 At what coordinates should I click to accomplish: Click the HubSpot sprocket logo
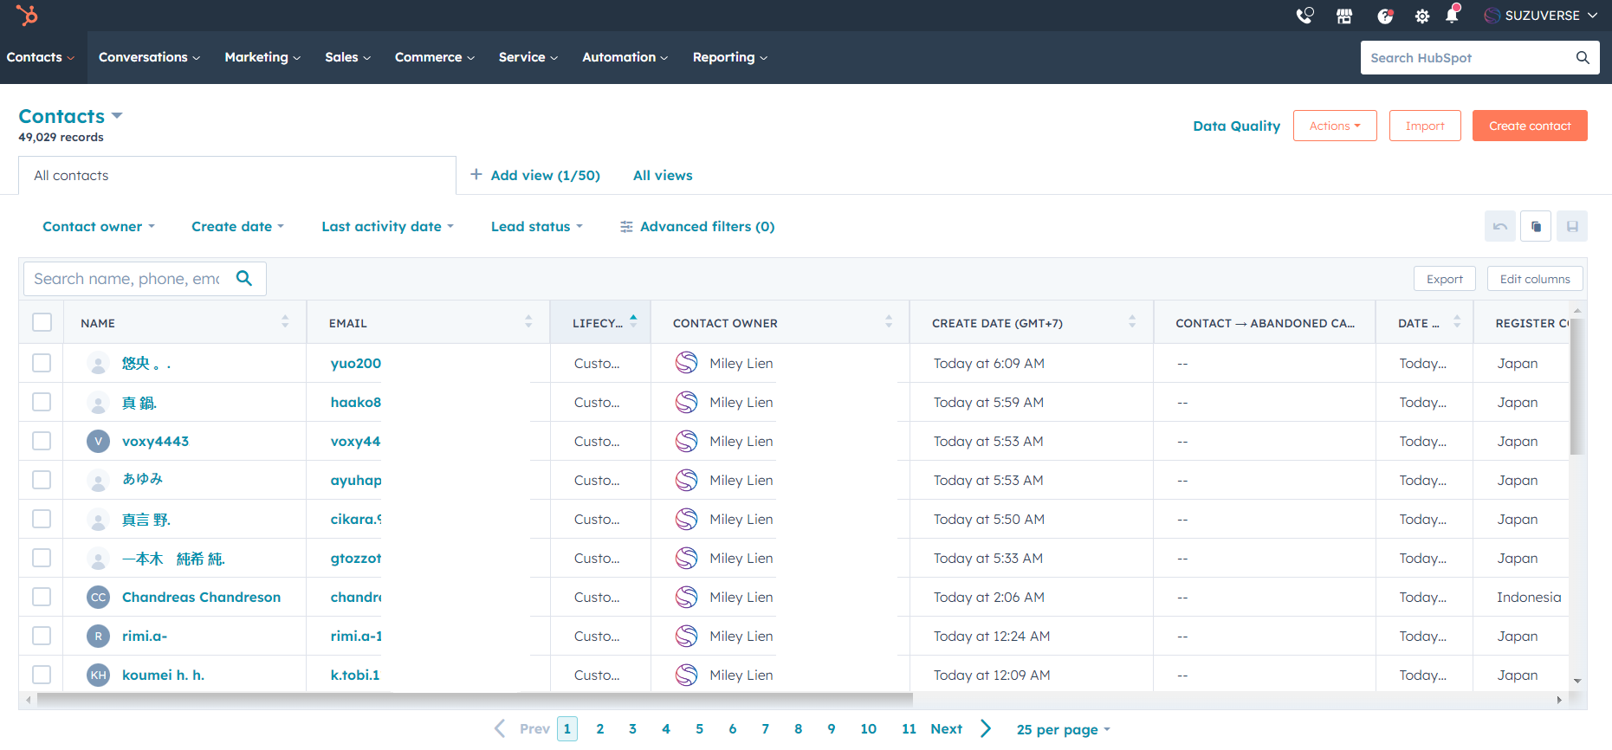[x=27, y=15]
